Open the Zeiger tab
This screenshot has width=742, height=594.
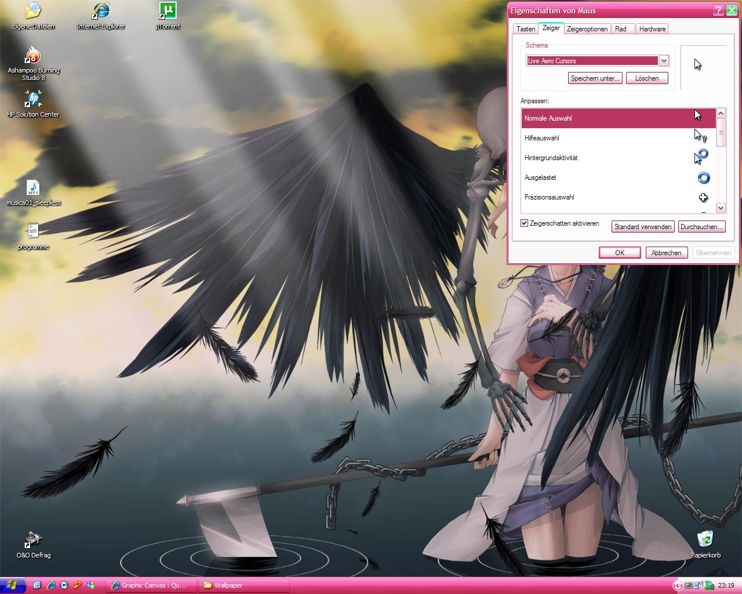(x=551, y=28)
